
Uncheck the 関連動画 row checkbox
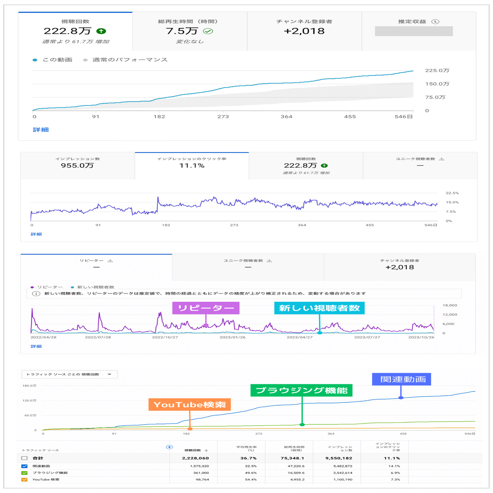(24, 466)
